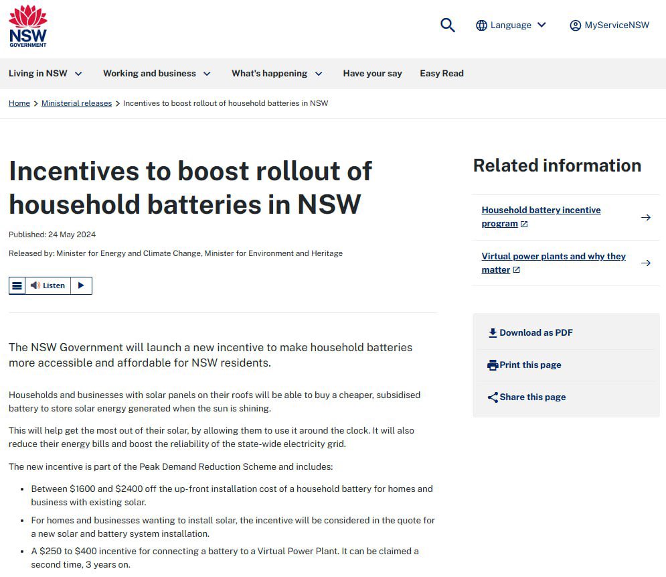Select Share this page
Screen dimensions: 666x577
tap(533, 397)
